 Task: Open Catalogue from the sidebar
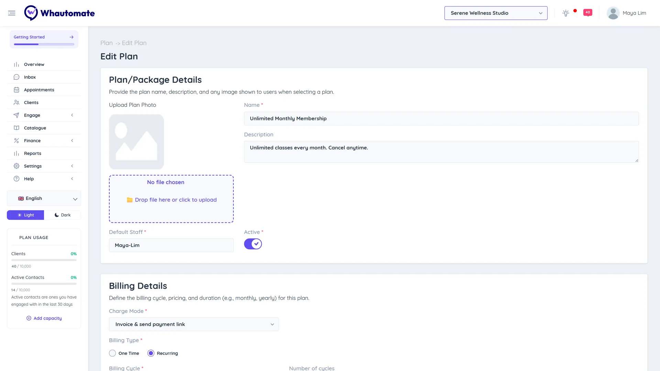click(44, 128)
